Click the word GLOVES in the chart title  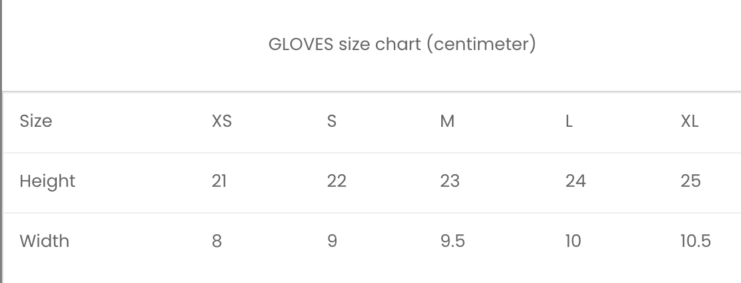[x=301, y=45]
